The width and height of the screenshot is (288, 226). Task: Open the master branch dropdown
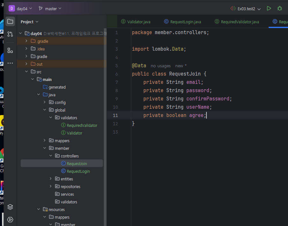(x=50, y=9)
